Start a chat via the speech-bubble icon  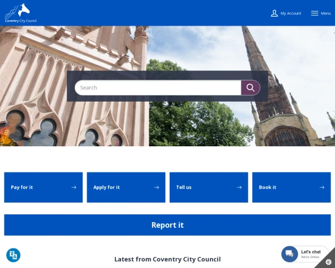pos(289,254)
